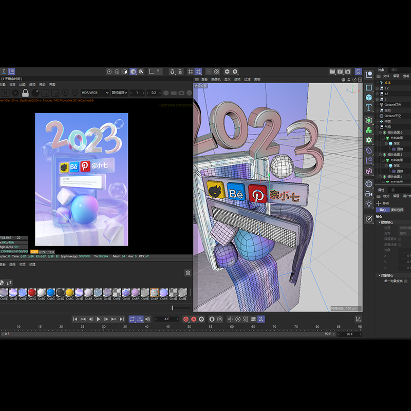Open the Camera objects tool icon
Viewport: 411px width, 411px height.
point(369,194)
